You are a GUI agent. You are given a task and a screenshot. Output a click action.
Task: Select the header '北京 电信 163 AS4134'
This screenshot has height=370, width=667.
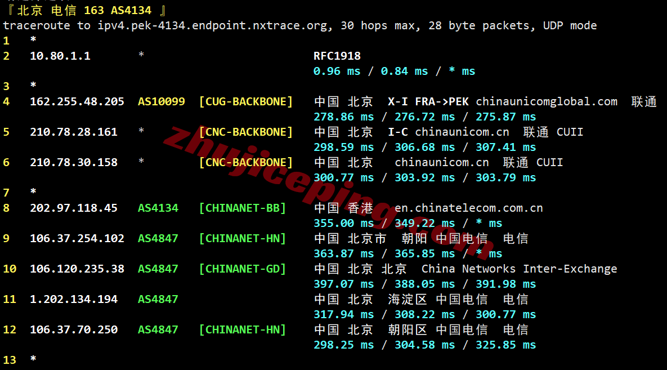pyautogui.click(x=84, y=10)
